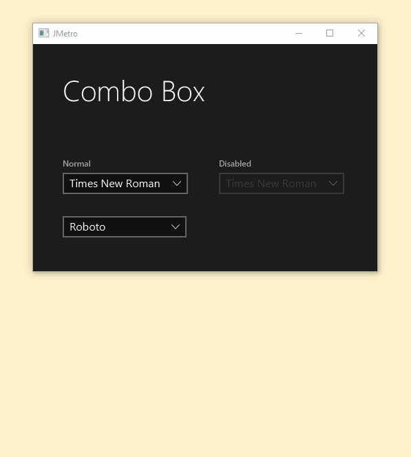Click the JMetro app icon in title bar
411x457 pixels.
44,33
